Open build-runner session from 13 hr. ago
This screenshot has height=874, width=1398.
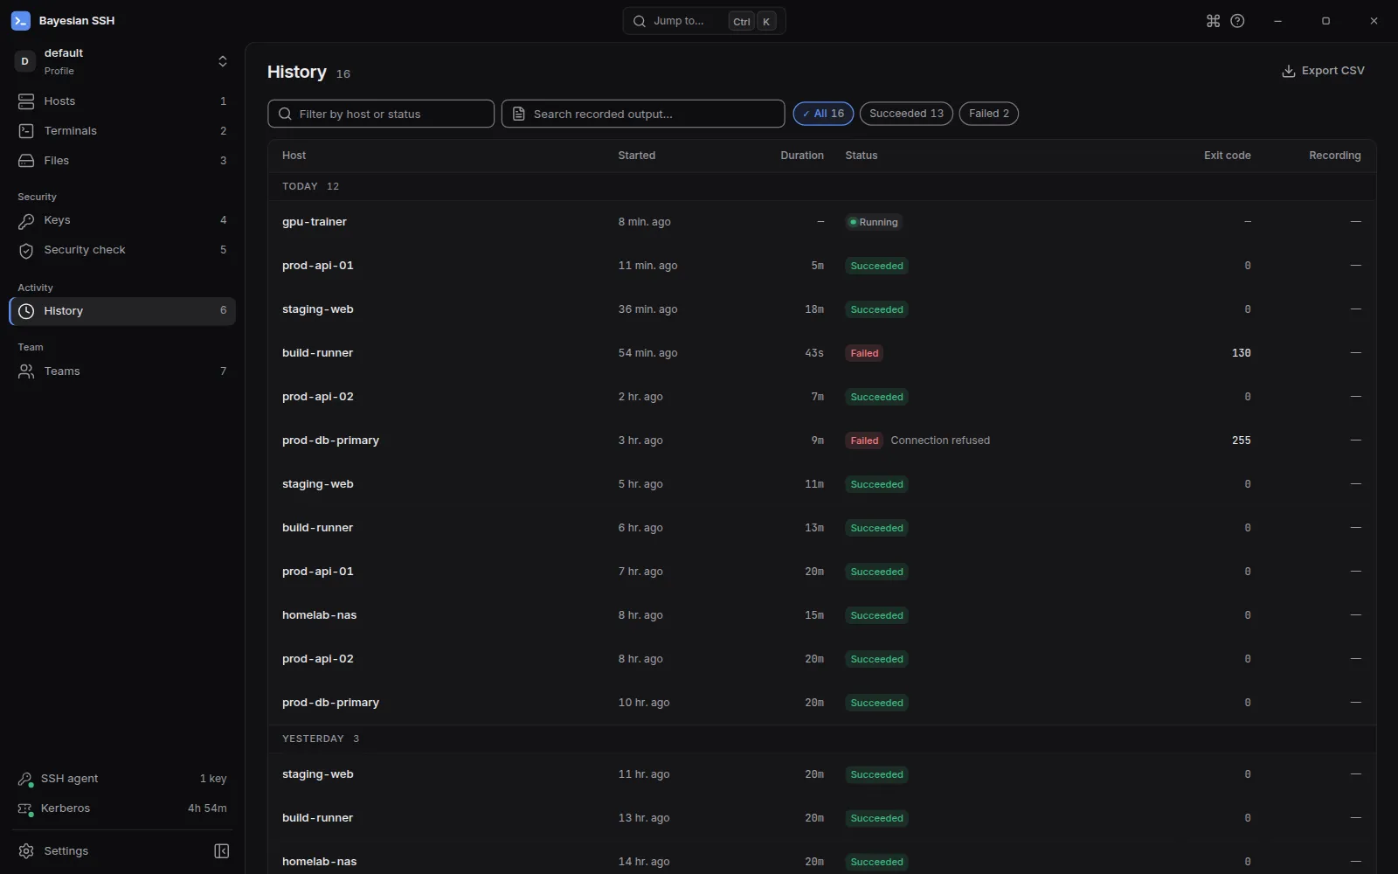coord(821,818)
